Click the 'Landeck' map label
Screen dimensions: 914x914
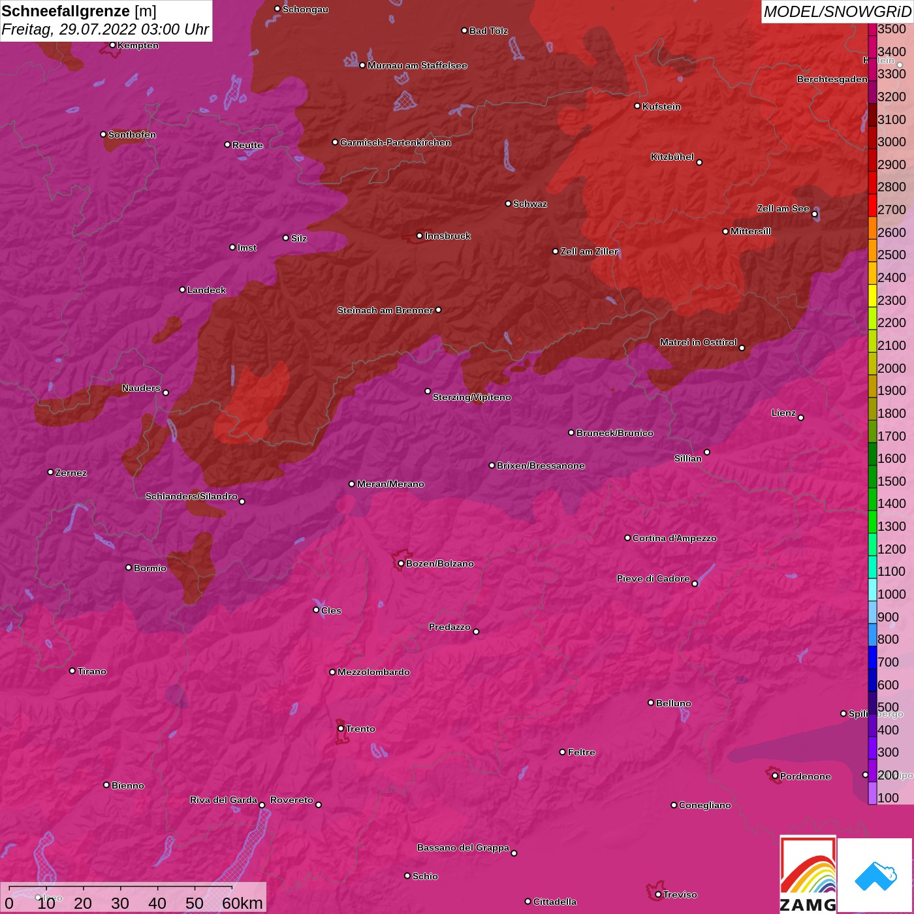pos(206,290)
